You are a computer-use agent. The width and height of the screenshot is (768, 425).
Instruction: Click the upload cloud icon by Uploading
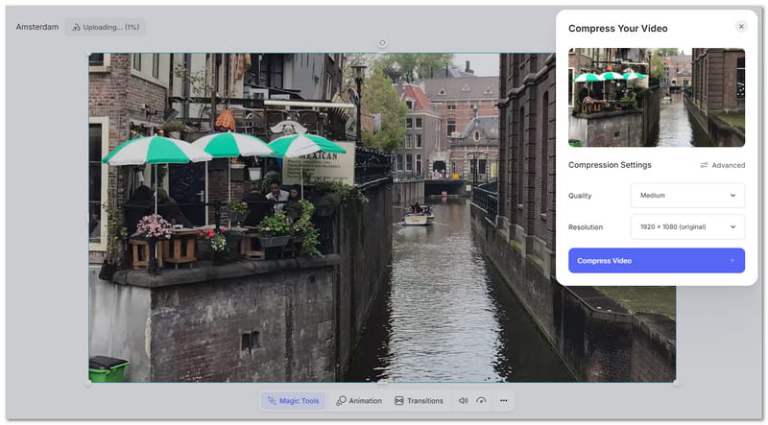click(x=77, y=27)
